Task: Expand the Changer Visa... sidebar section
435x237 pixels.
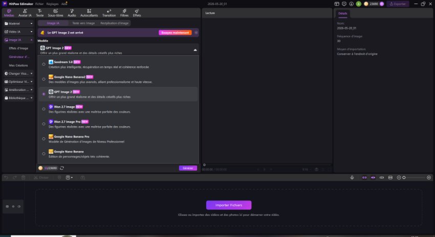Action: point(18,74)
